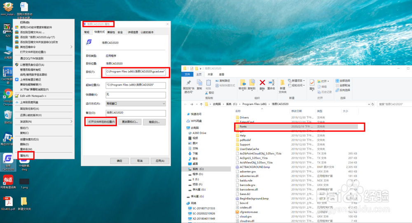The height and width of the screenshot is (223, 412).
Task: Click Invert selection (反向选择) in ribbon
Action: pos(343,90)
